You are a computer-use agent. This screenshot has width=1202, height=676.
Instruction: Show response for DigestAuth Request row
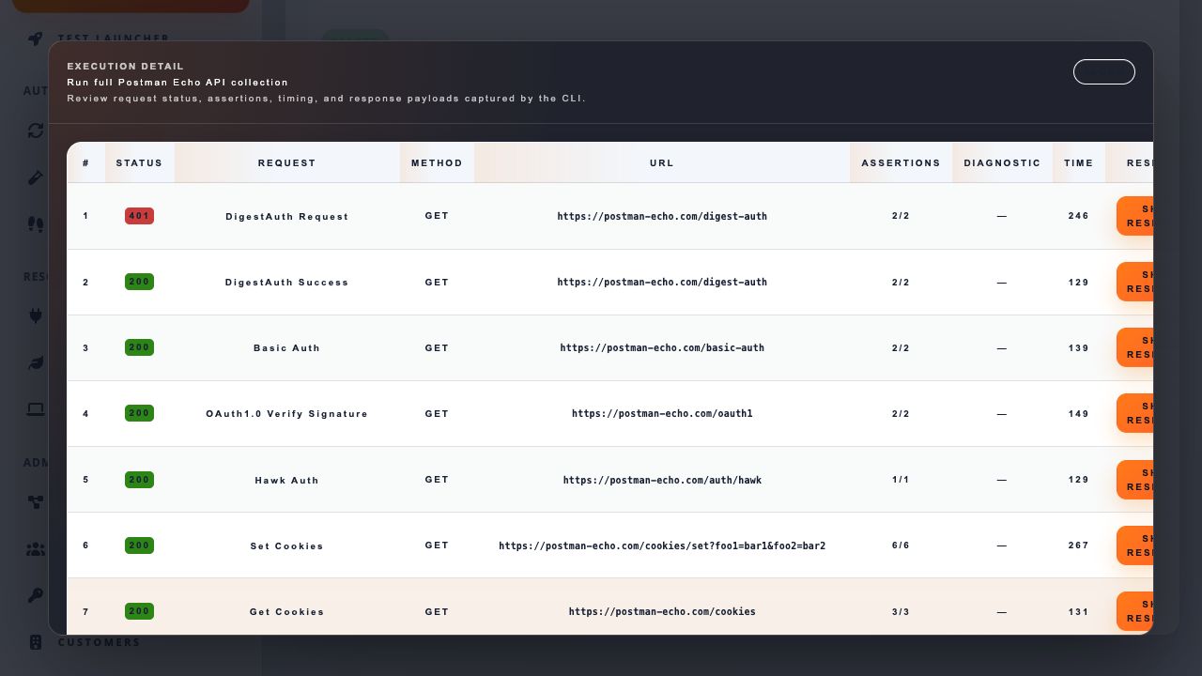[1134, 216]
